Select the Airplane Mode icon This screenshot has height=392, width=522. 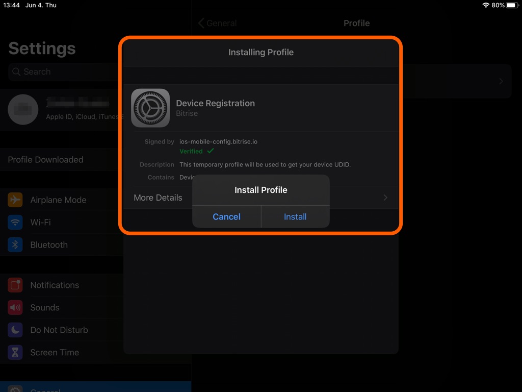(15, 200)
